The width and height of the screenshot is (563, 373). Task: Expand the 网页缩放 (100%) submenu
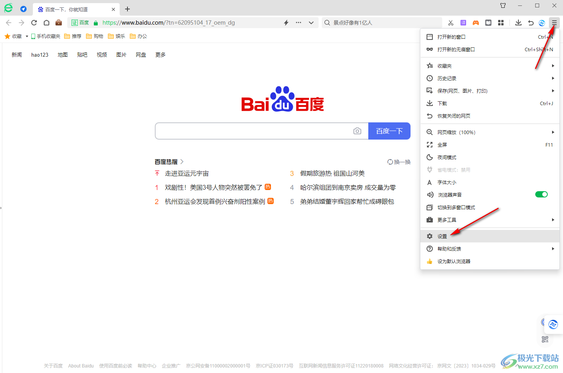click(x=490, y=132)
